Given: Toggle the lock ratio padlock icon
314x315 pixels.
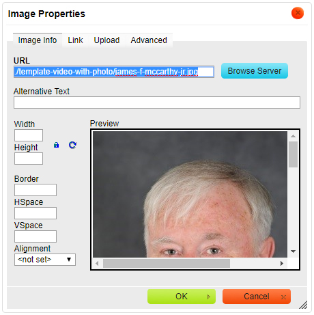Looking at the screenshot, I should pyautogui.click(x=56, y=145).
